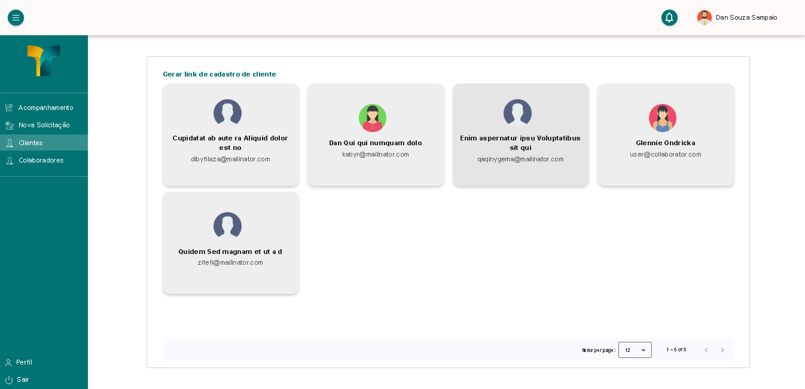Screen dimensions: 805x389
Task: Go to the next page arrow
Action: coord(722,350)
